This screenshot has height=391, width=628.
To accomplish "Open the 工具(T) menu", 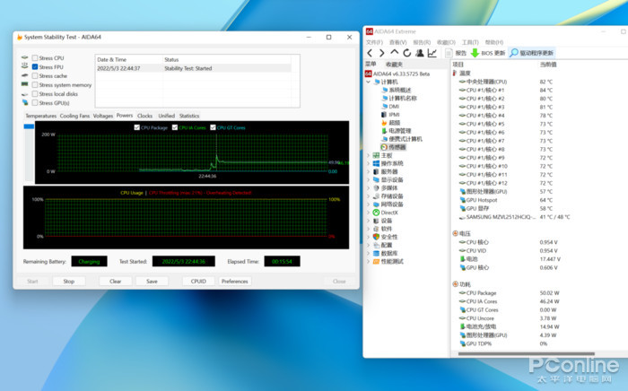I will click(470, 42).
